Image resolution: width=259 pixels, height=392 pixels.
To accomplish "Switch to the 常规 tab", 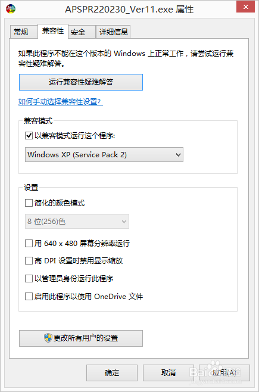I will point(23,32).
